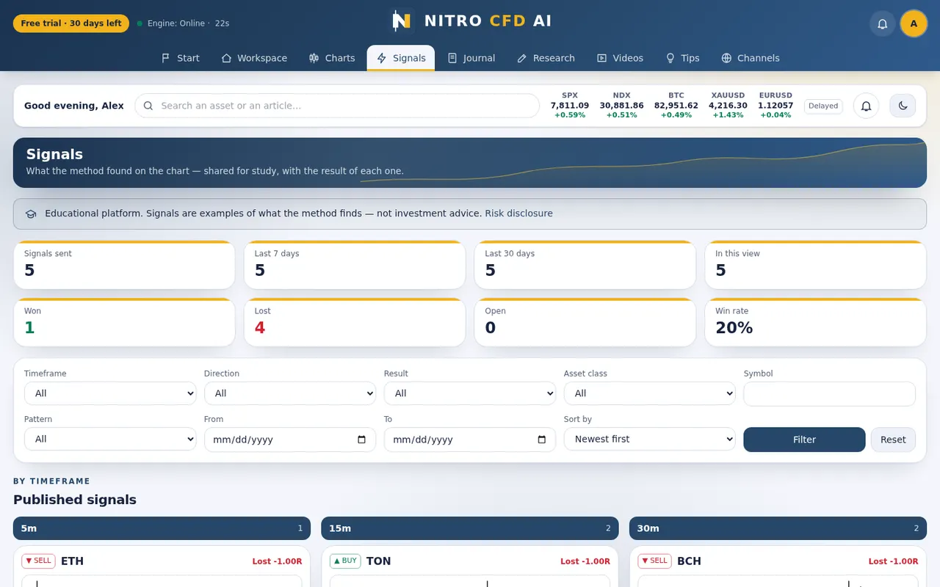This screenshot has height=587, width=940.
Task: Click the NDX ticker quote
Action: (621, 106)
